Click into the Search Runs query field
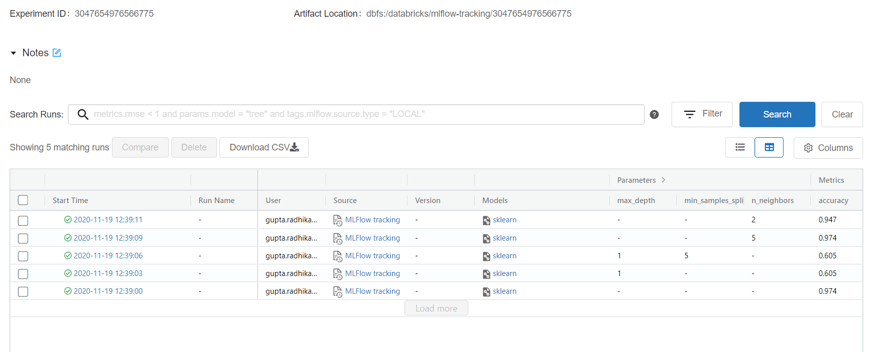 point(356,114)
